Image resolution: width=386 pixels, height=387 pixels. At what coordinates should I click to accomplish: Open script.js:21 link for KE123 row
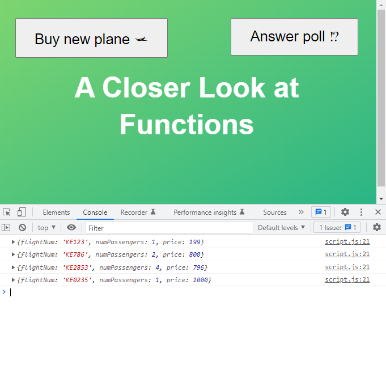[x=347, y=241]
